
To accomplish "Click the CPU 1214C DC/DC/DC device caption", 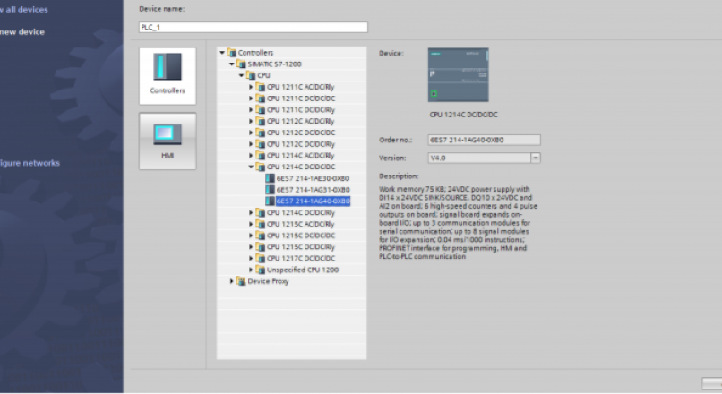I will coord(464,115).
